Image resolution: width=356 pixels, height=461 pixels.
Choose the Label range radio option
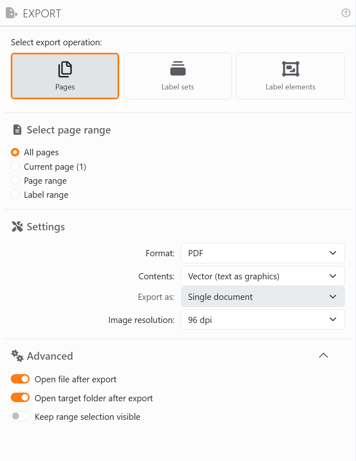[x=15, y=194]
